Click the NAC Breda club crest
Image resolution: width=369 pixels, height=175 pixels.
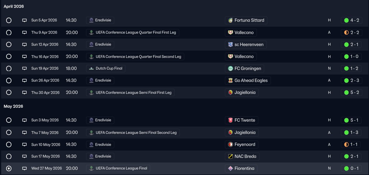[x=230, y=157]
